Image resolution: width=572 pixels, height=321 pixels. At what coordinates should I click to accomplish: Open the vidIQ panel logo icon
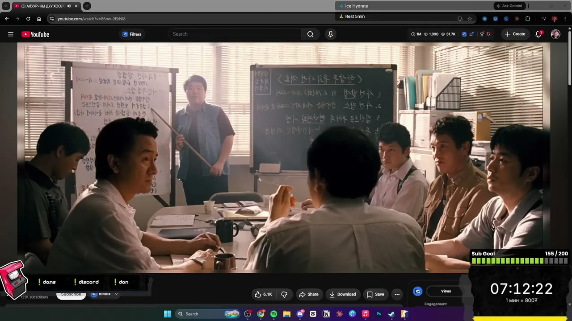418,291
